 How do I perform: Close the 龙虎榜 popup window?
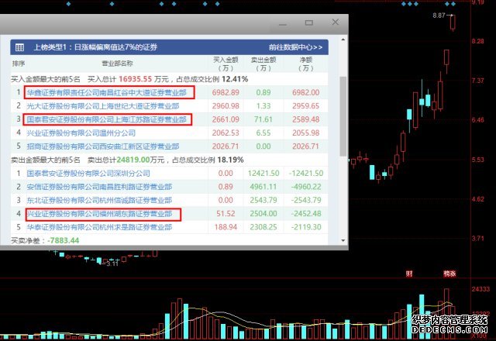(x=335, y=22)
